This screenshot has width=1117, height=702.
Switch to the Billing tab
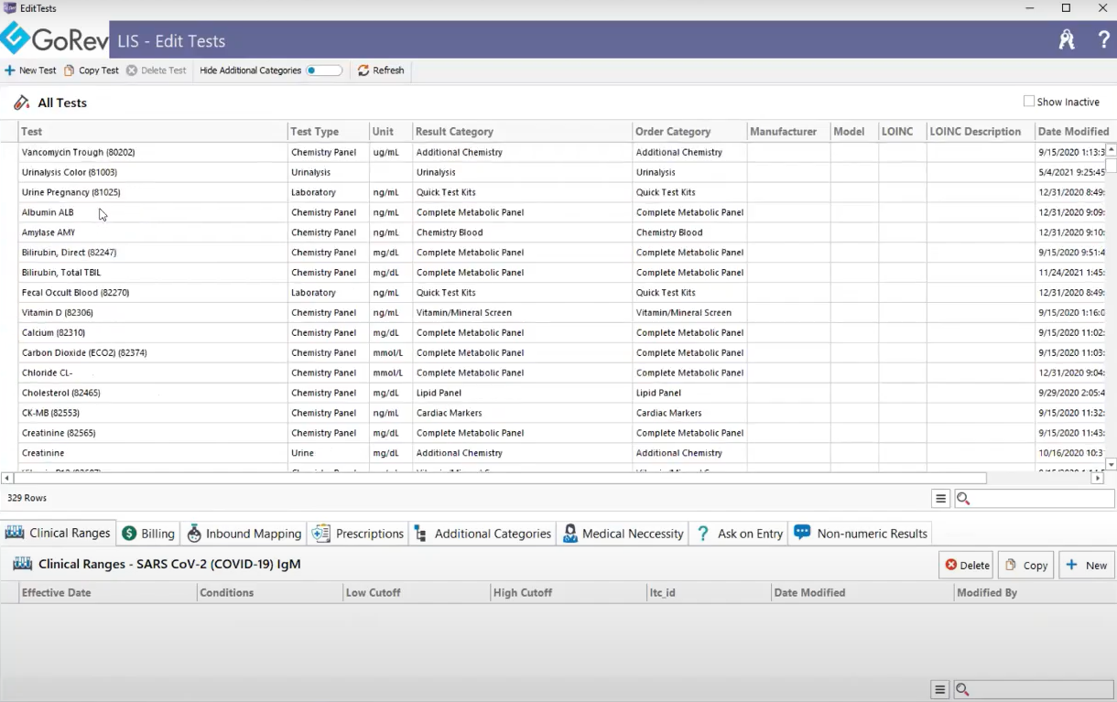tap(147, 534)
